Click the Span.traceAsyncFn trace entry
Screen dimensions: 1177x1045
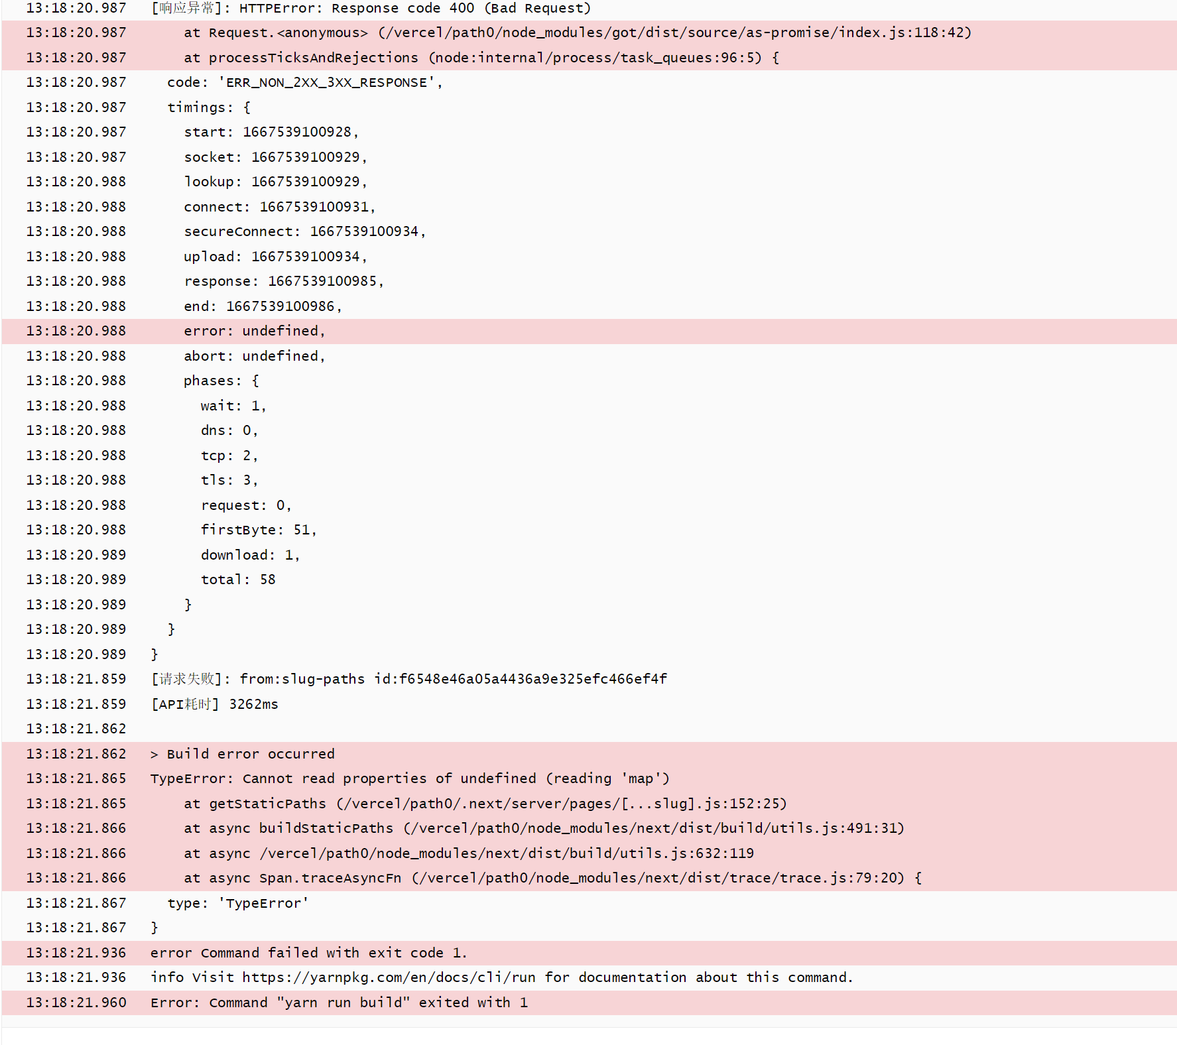(554, 877)
